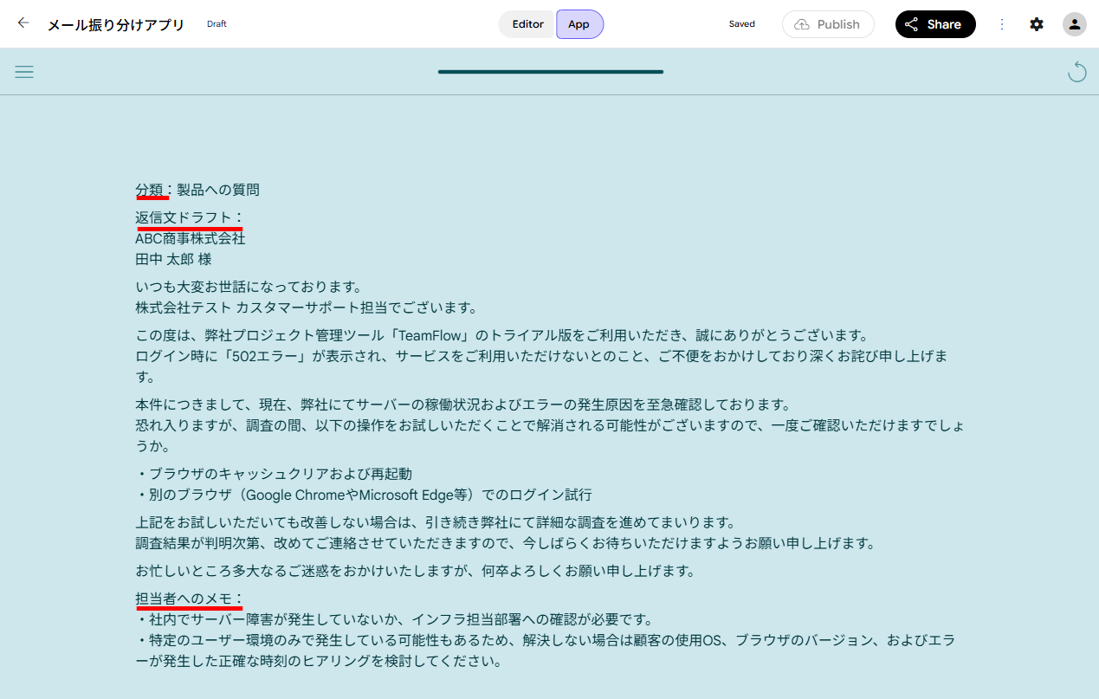The image size is (1099, 699).
Task: Click the share icon in Share button
Action: tap(912, 24)
